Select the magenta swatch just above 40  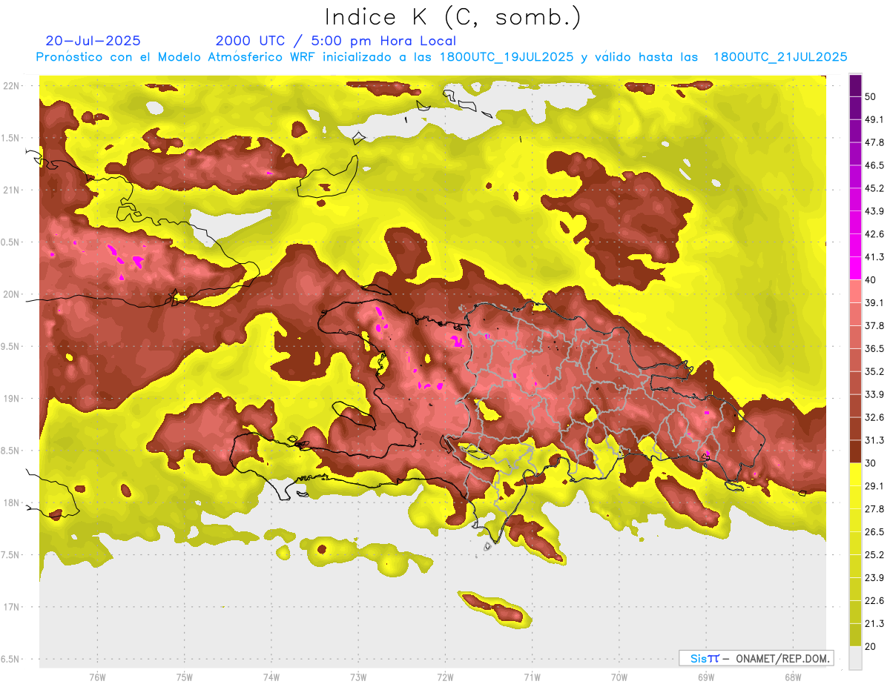click(855, 268)
